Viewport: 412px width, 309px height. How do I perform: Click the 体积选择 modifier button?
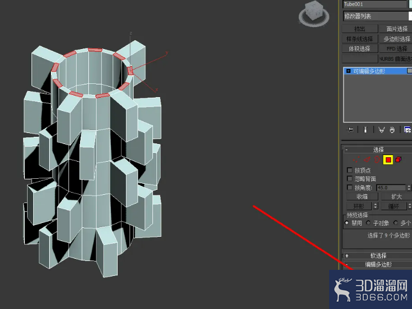pos(360,49)
